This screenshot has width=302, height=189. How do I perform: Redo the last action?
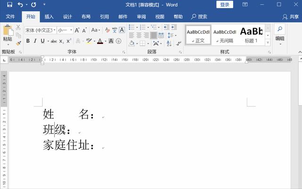tap(34, 4)
